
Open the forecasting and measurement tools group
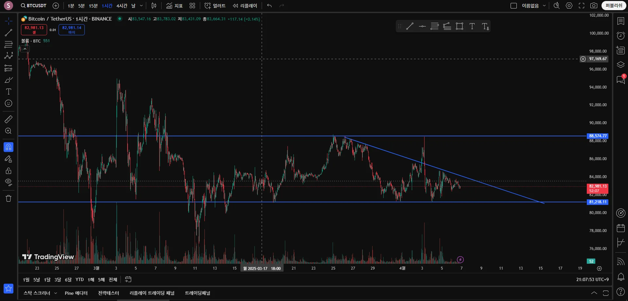9,68
